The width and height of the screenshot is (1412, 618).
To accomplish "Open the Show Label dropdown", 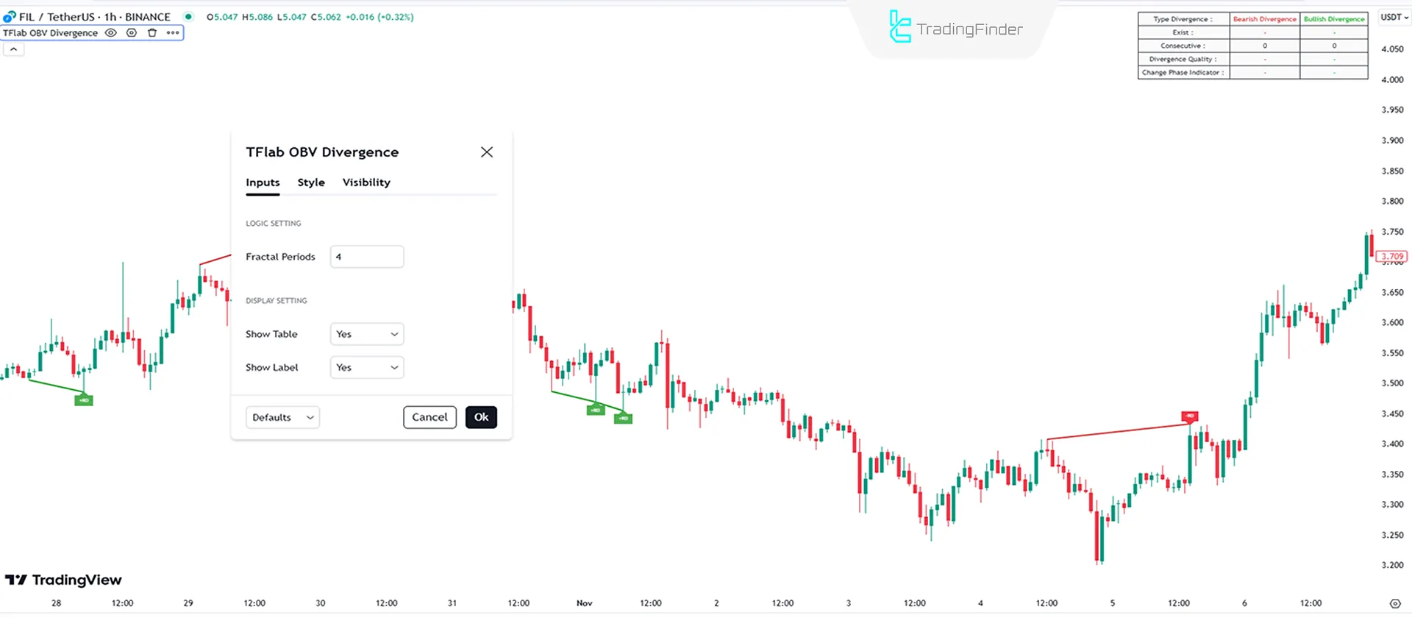I will [x=366, y=367].
